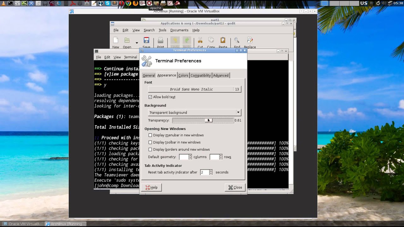Open Google Chrome from the top panel

pyautogui.click(x=128, y=3)
